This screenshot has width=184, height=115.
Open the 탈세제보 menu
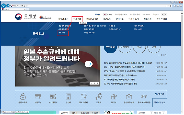[119, 19]
